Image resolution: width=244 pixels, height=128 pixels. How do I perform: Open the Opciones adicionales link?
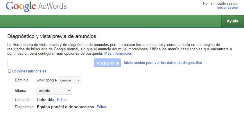pos(29,71)
